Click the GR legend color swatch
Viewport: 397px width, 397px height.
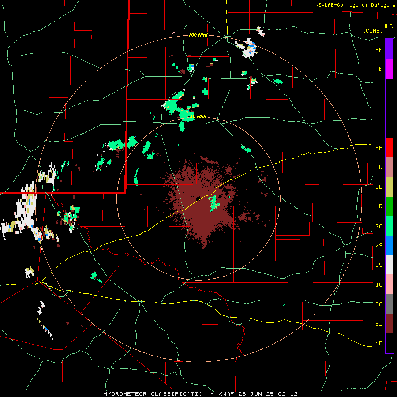(x=390, y=167)
